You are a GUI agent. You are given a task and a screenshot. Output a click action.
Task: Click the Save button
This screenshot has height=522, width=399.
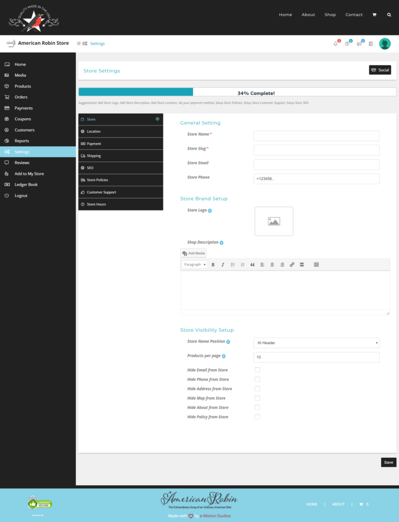[x=388, y=462]
